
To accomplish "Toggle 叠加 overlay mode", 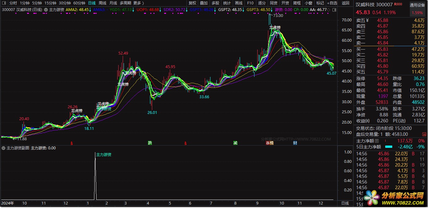I will 204,3.
